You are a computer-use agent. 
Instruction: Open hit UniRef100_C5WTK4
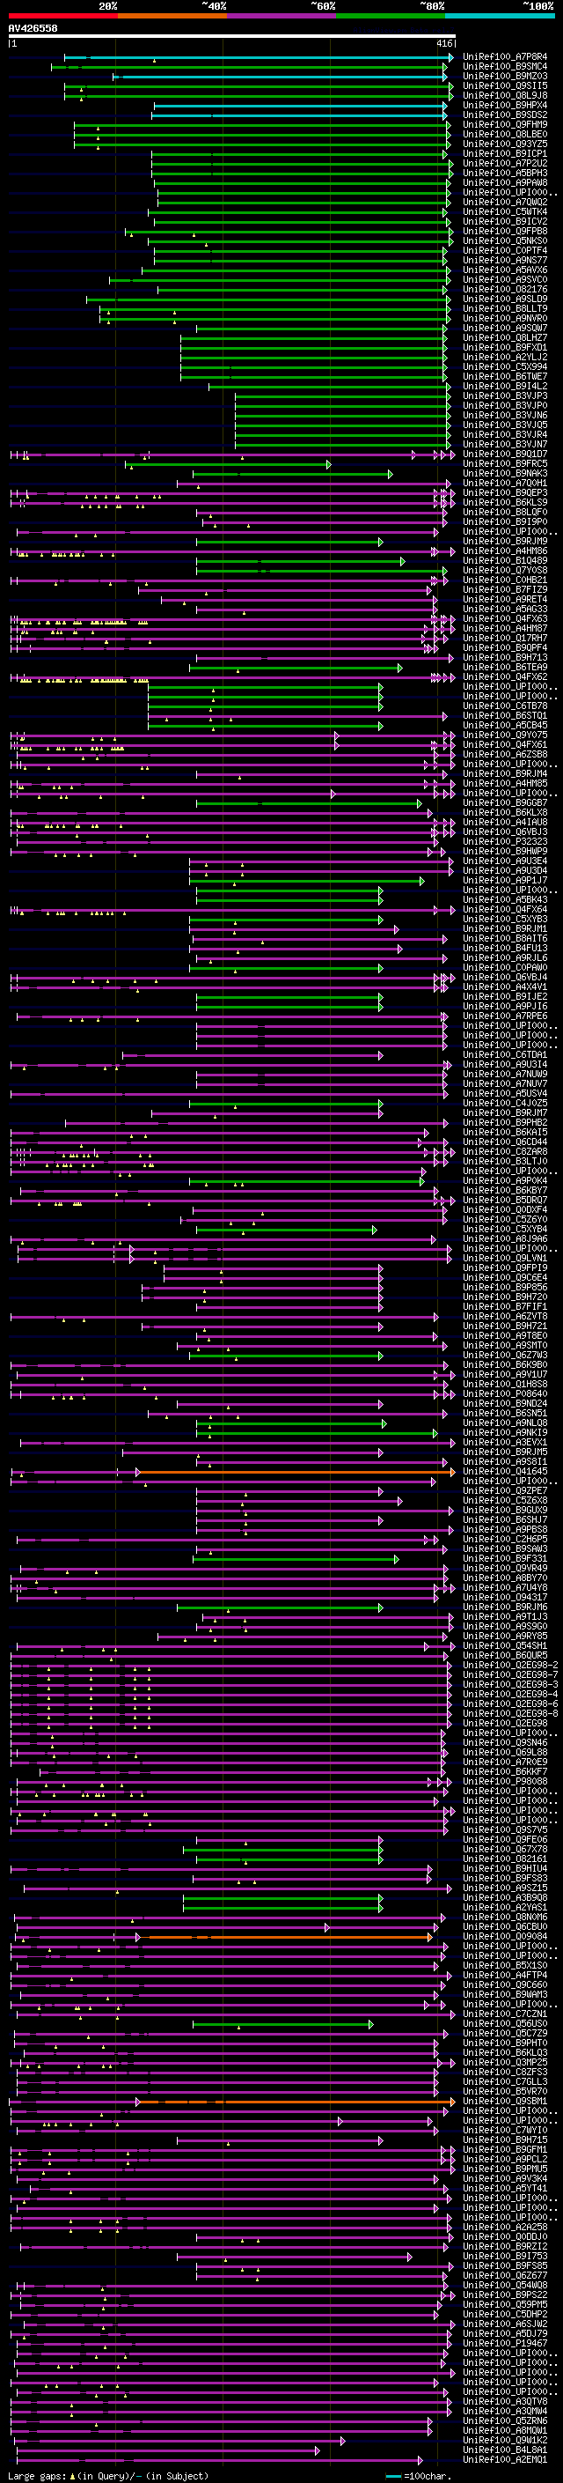[x=505, y=211]
